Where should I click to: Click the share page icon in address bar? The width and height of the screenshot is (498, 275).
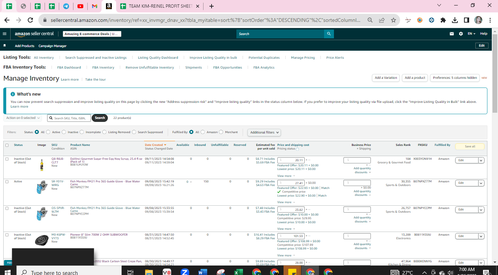[382, 20]
